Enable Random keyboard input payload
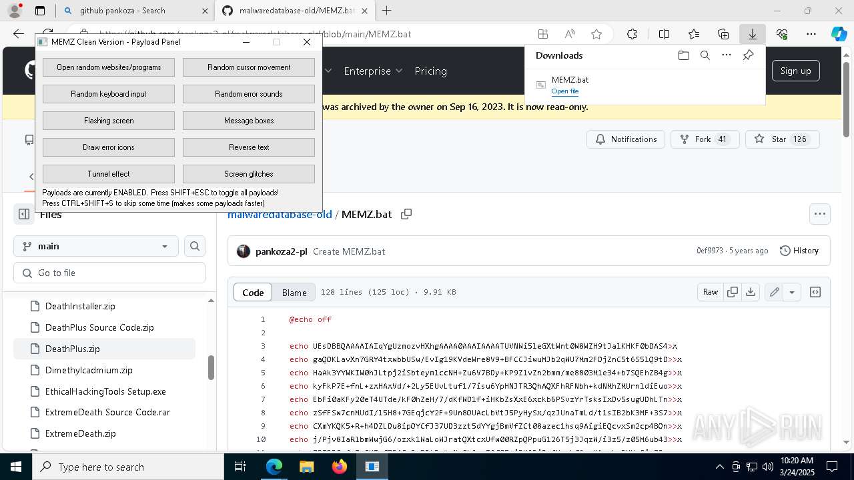Image resolution: width=854 pixels, height=480 pixels. [109, 94]
